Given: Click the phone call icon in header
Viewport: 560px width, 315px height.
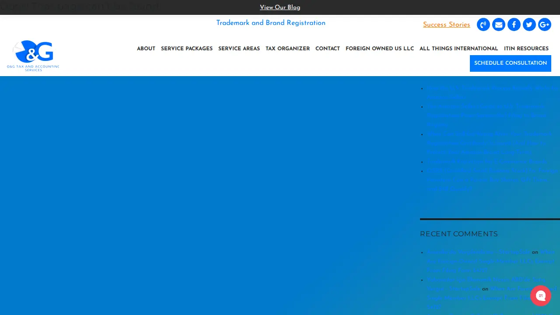Looking at the screenshot, I should click(x=483, y=24).
